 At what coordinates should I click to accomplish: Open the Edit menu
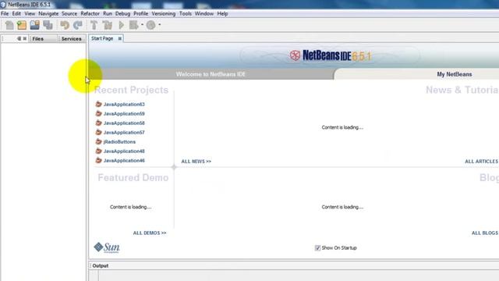(16, 14)
